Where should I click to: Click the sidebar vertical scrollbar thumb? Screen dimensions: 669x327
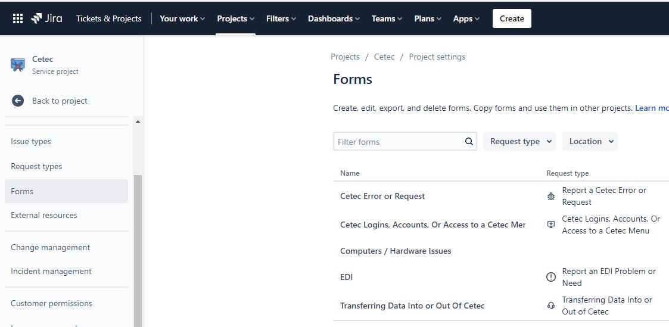tap(138, 251)
